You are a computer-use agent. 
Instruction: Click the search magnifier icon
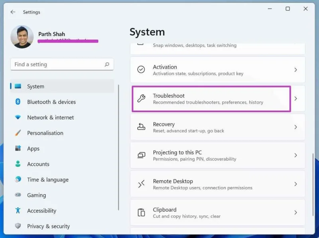tap(107, 65)
